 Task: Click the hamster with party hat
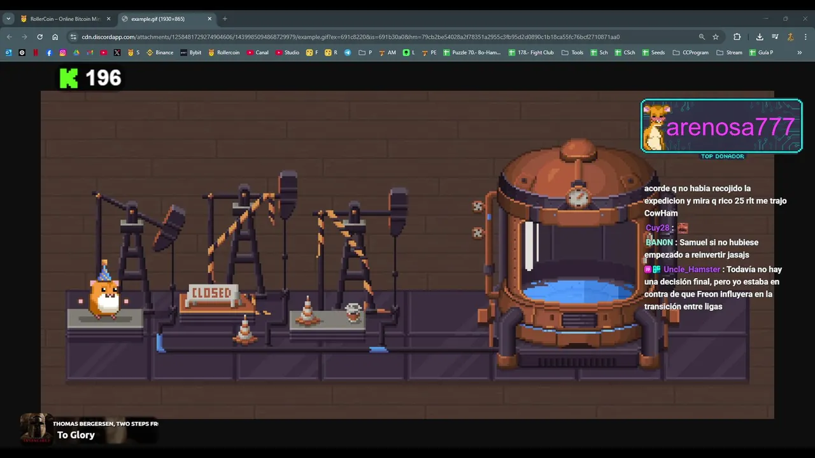tap(105, 290)
